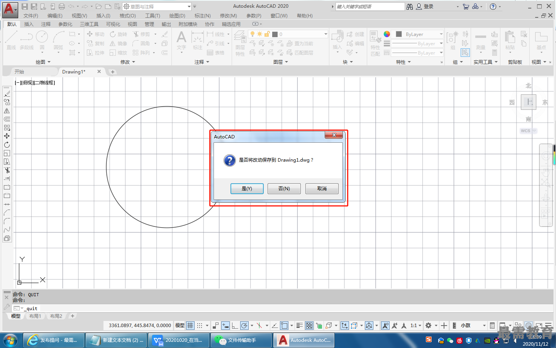Open the 绘图(D) menu
The image size is (556, 348).
pos(177,16)
